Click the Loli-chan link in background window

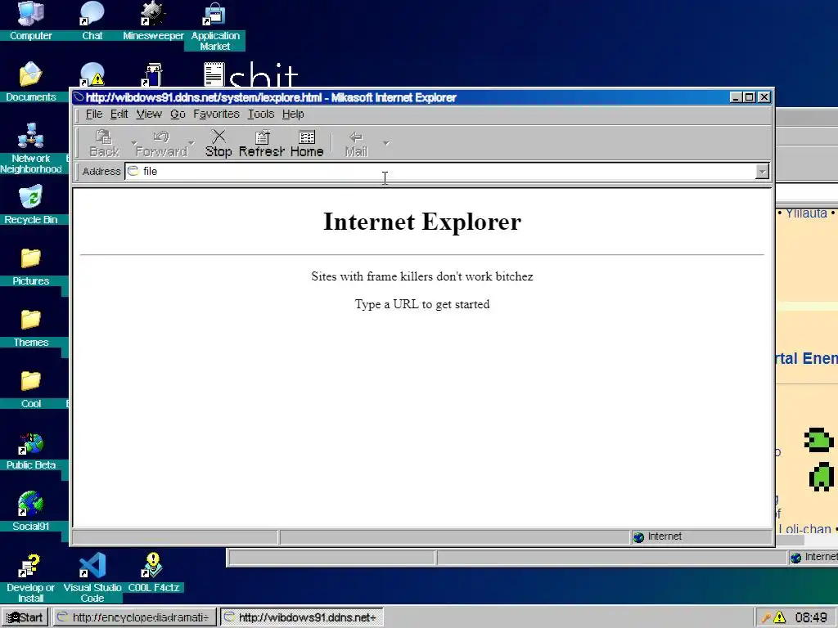pyautogui.click(x=804, y=529)
